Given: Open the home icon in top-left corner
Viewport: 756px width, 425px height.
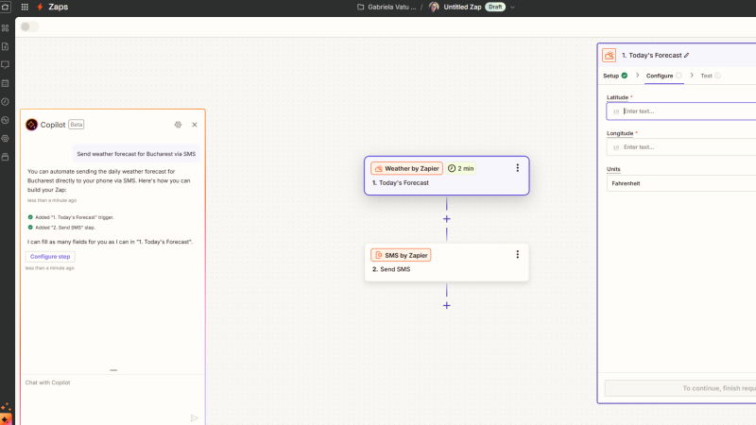Looking at the screenshot, I should [x=6, y=7].
